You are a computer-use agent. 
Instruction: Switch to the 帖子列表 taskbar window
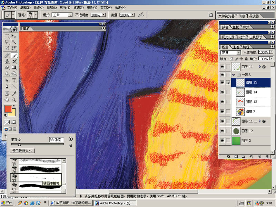[71, 203]
